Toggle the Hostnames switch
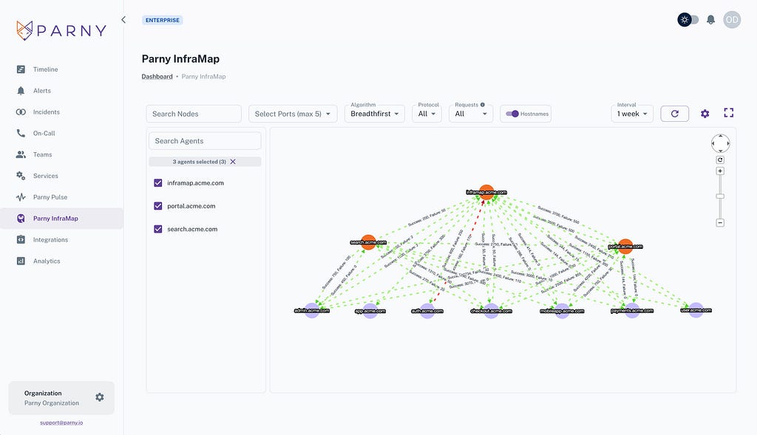This screenshot has width=757, height=435. [512, 114]
